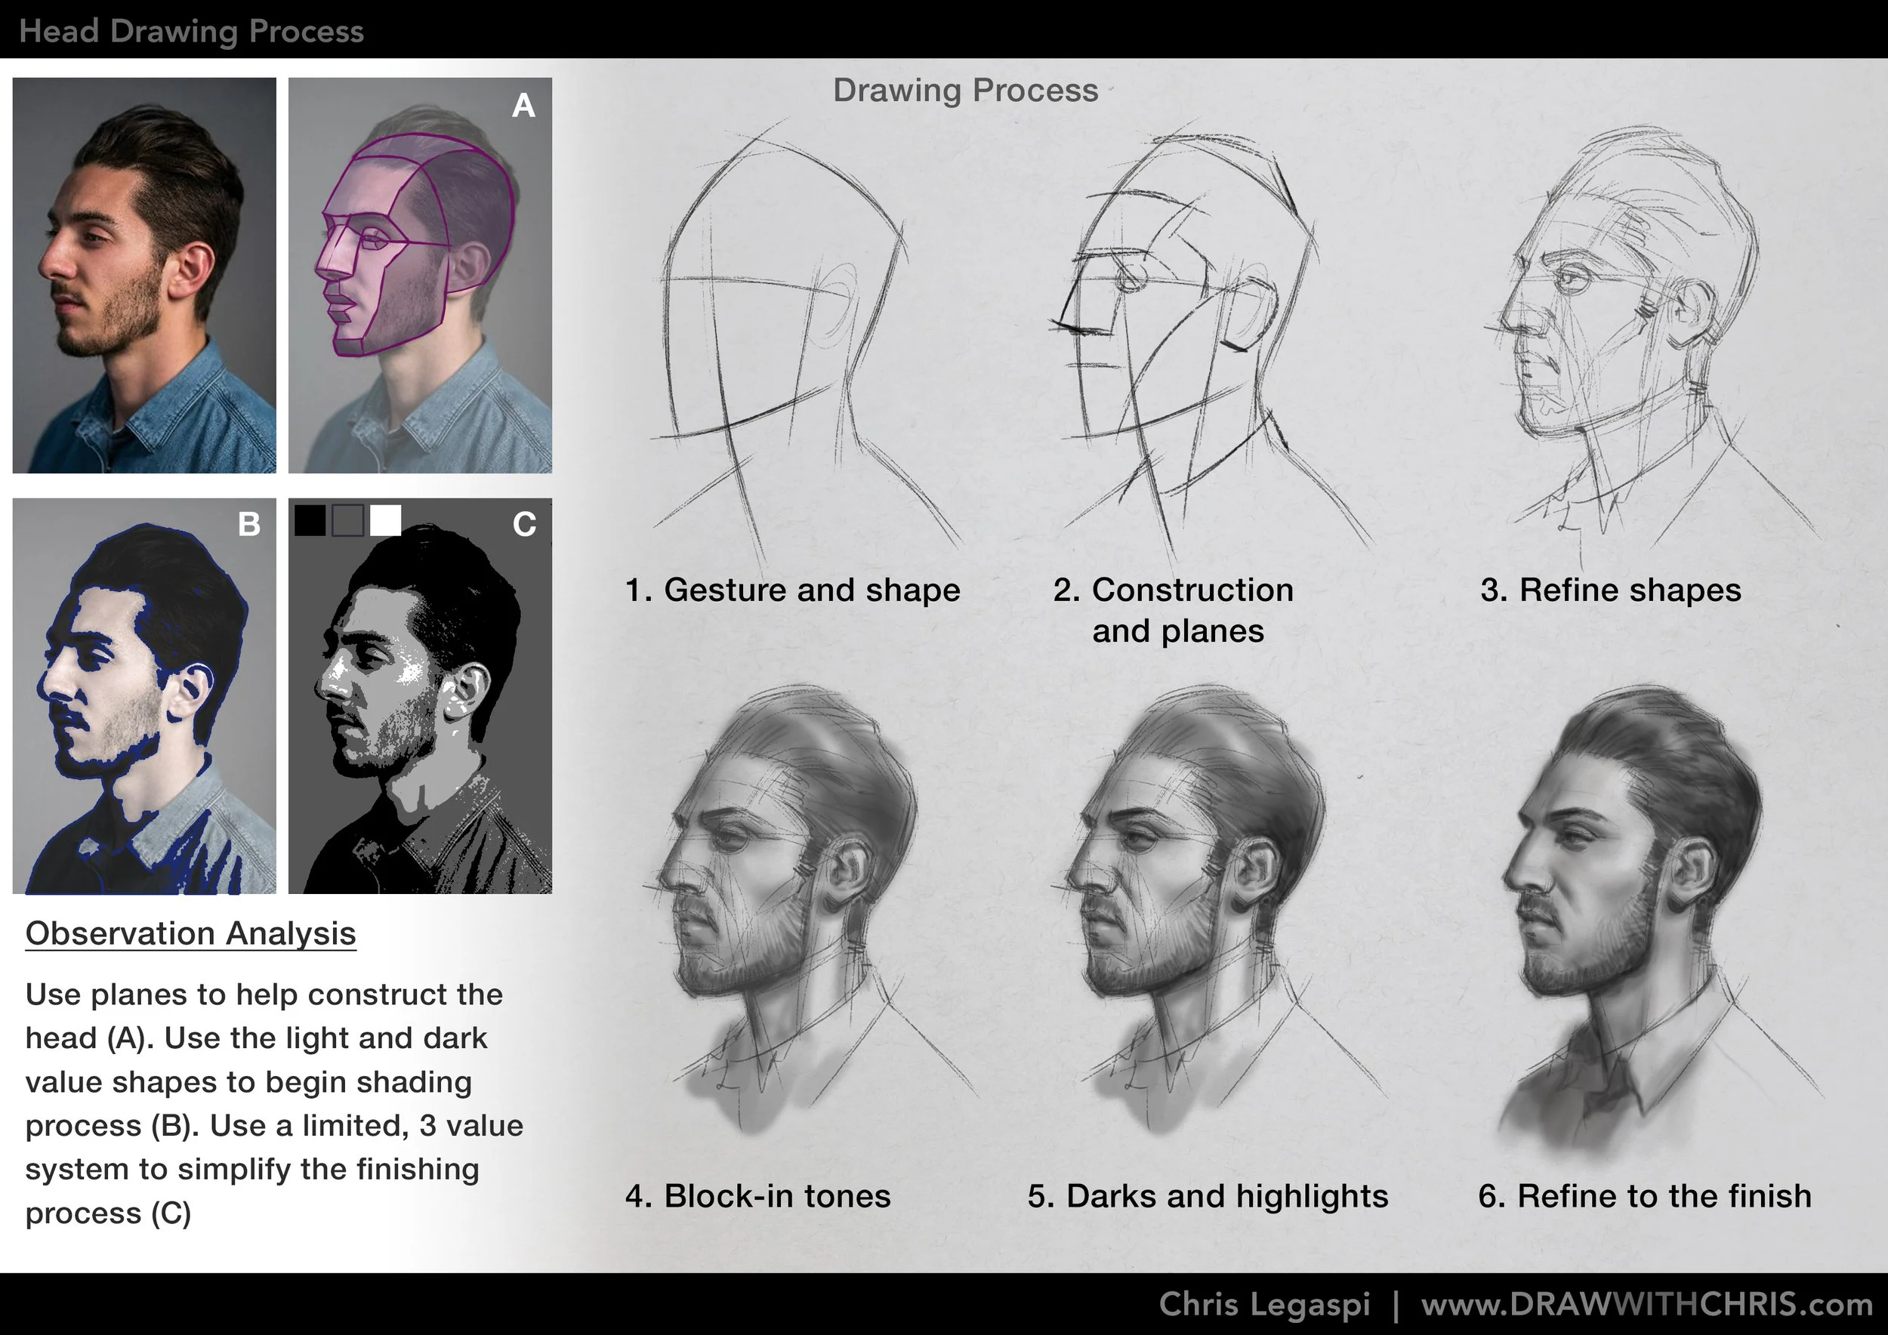Click the white value swatch in panel C

385,520
